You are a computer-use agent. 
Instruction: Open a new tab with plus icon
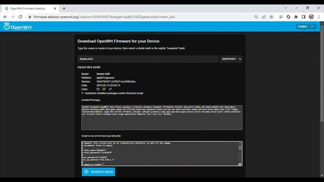pyautogui.click(x=64, y=9)
